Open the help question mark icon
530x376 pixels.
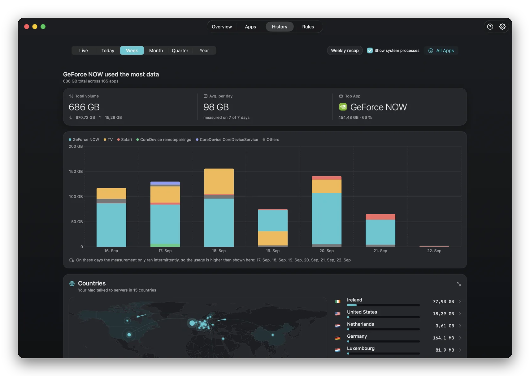click(x=490, y=27)
